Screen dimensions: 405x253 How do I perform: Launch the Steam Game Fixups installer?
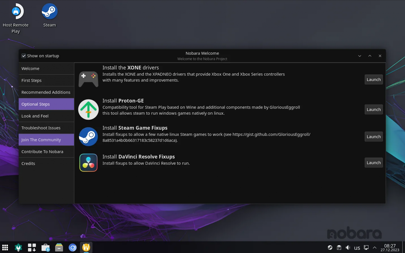coord(374,137)
